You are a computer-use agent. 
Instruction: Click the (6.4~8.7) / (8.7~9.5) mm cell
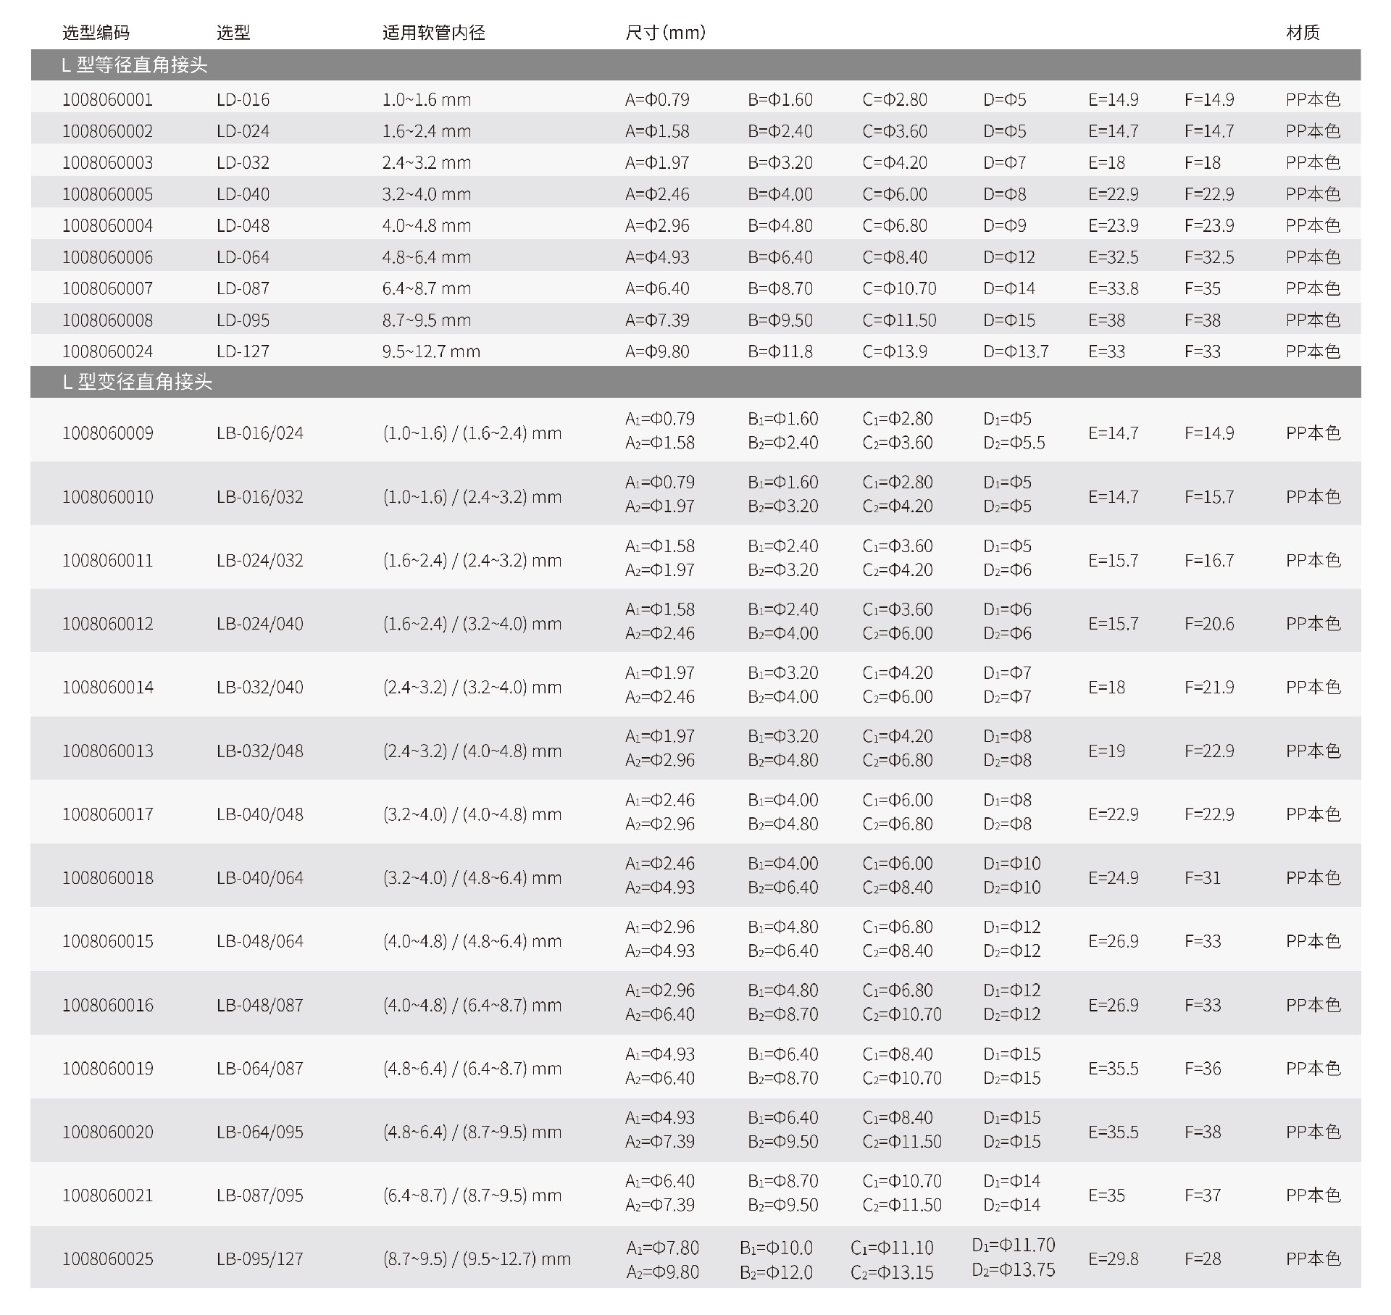472,1195
